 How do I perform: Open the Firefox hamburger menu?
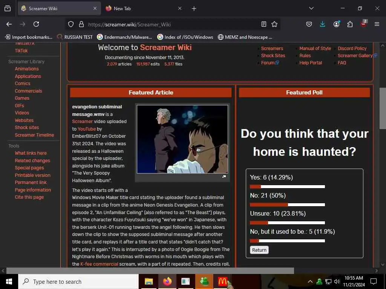(x=377, y=24)
